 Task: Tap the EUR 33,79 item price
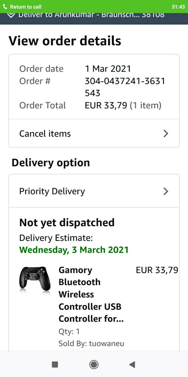[x=157, y=270]
